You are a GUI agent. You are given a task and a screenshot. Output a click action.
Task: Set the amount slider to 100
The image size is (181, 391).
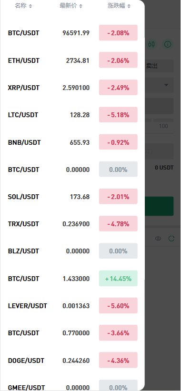tap(163, 126)
